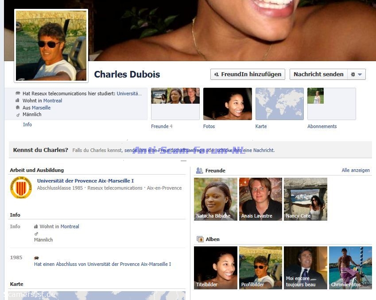Open friend Nancy Cote's thumbnail

point(305,199)
